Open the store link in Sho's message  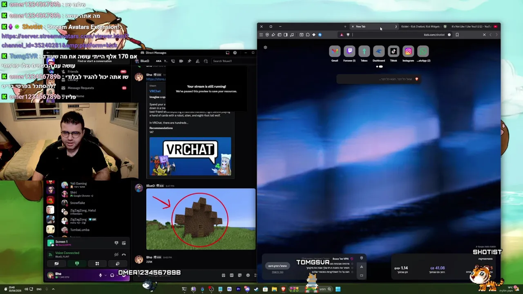tap(156, 79)
